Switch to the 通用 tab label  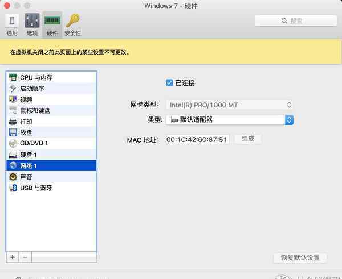[x=12, y=33]
